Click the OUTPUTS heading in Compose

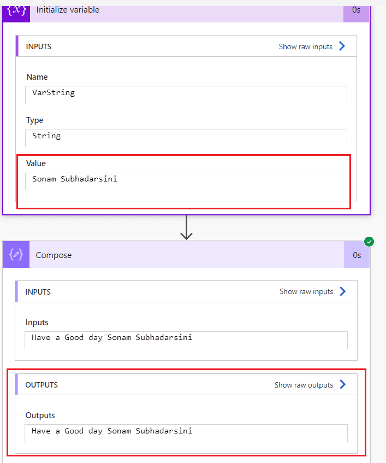pos(41,385)
